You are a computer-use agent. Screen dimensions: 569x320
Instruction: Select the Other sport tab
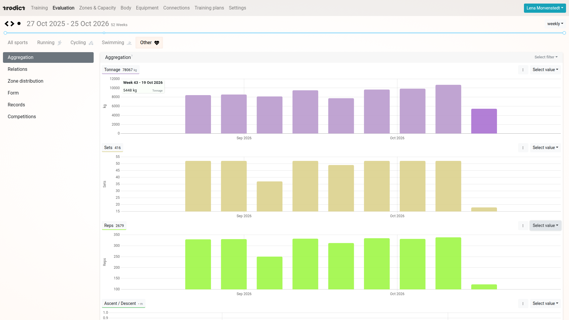click(149, 43)
